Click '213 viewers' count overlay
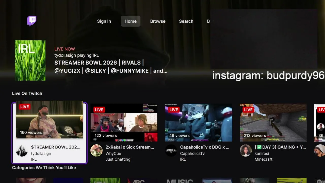Viewport: 325px width, 183px height. [255, 135]
